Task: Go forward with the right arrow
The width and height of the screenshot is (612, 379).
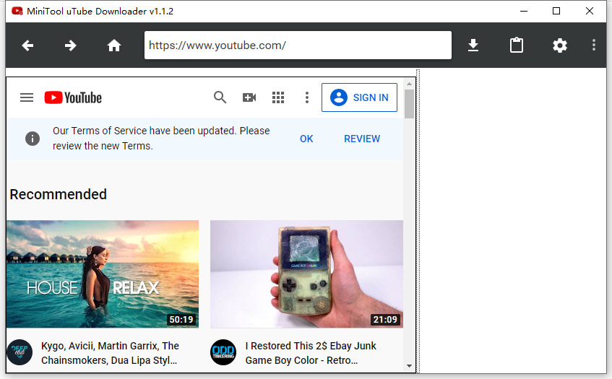Action: tap(71, 45)
